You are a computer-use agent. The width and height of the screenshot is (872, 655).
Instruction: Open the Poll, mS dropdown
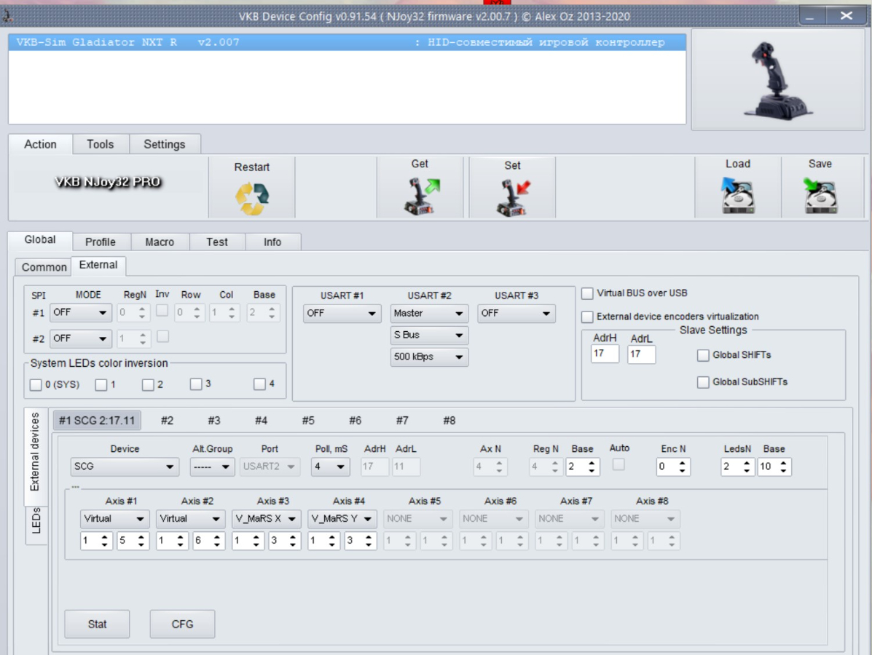coord(330,467)
